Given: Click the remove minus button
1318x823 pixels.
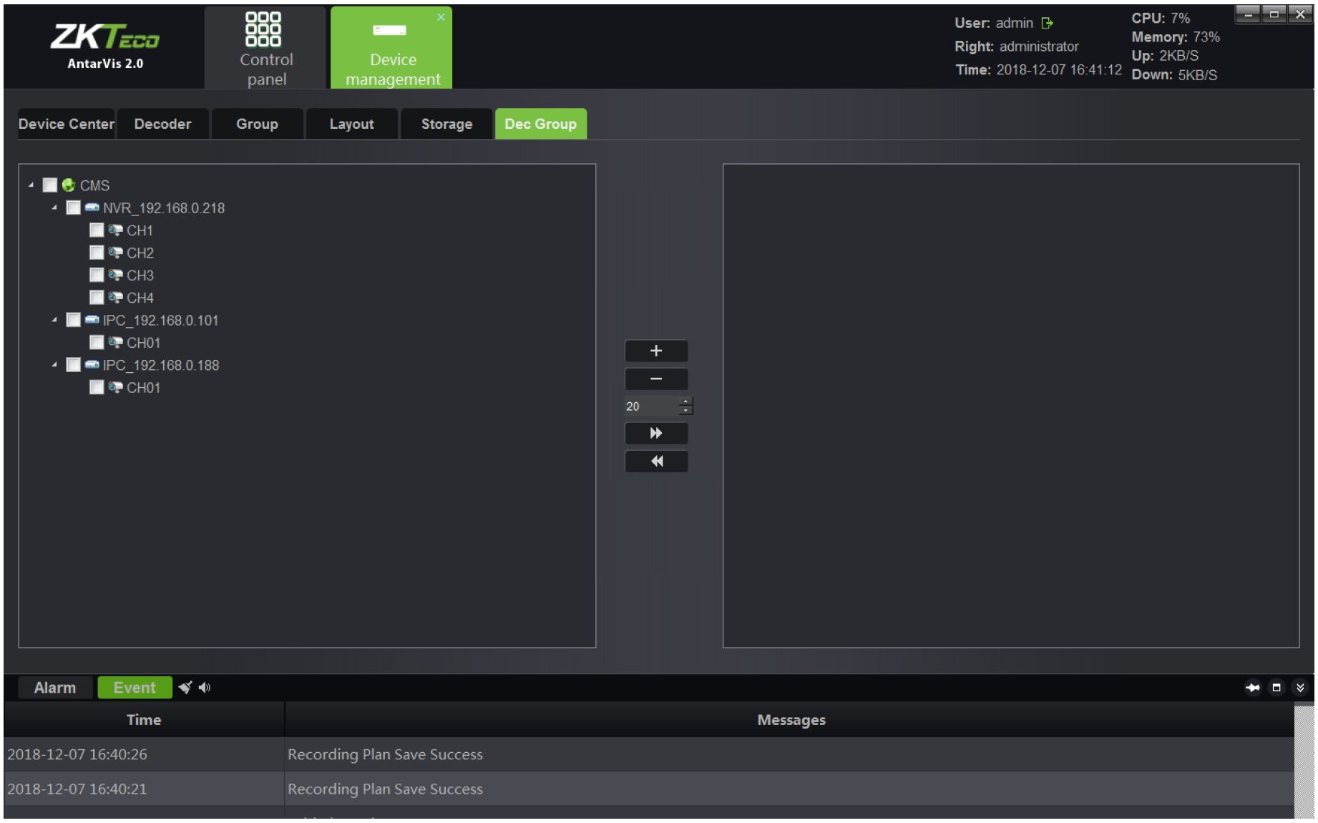Looking at the screenshot, I should coord(655,379).
